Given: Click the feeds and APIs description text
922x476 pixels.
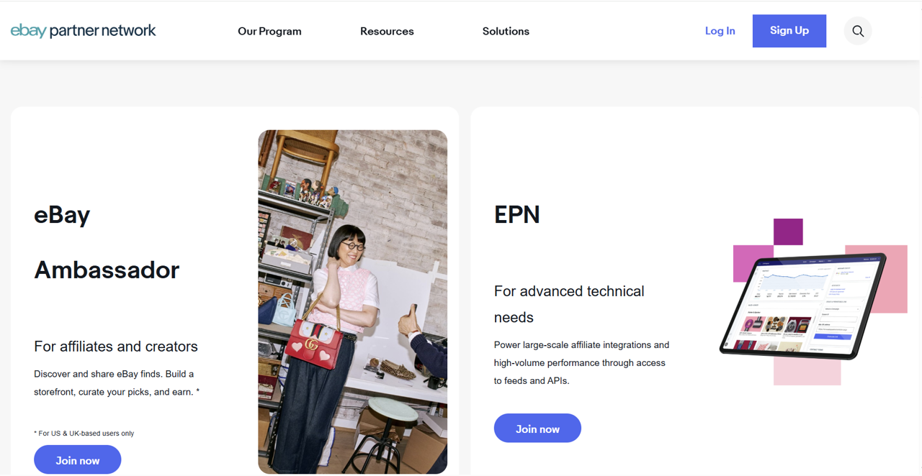Looking at the screenshot, I should 581,363.
